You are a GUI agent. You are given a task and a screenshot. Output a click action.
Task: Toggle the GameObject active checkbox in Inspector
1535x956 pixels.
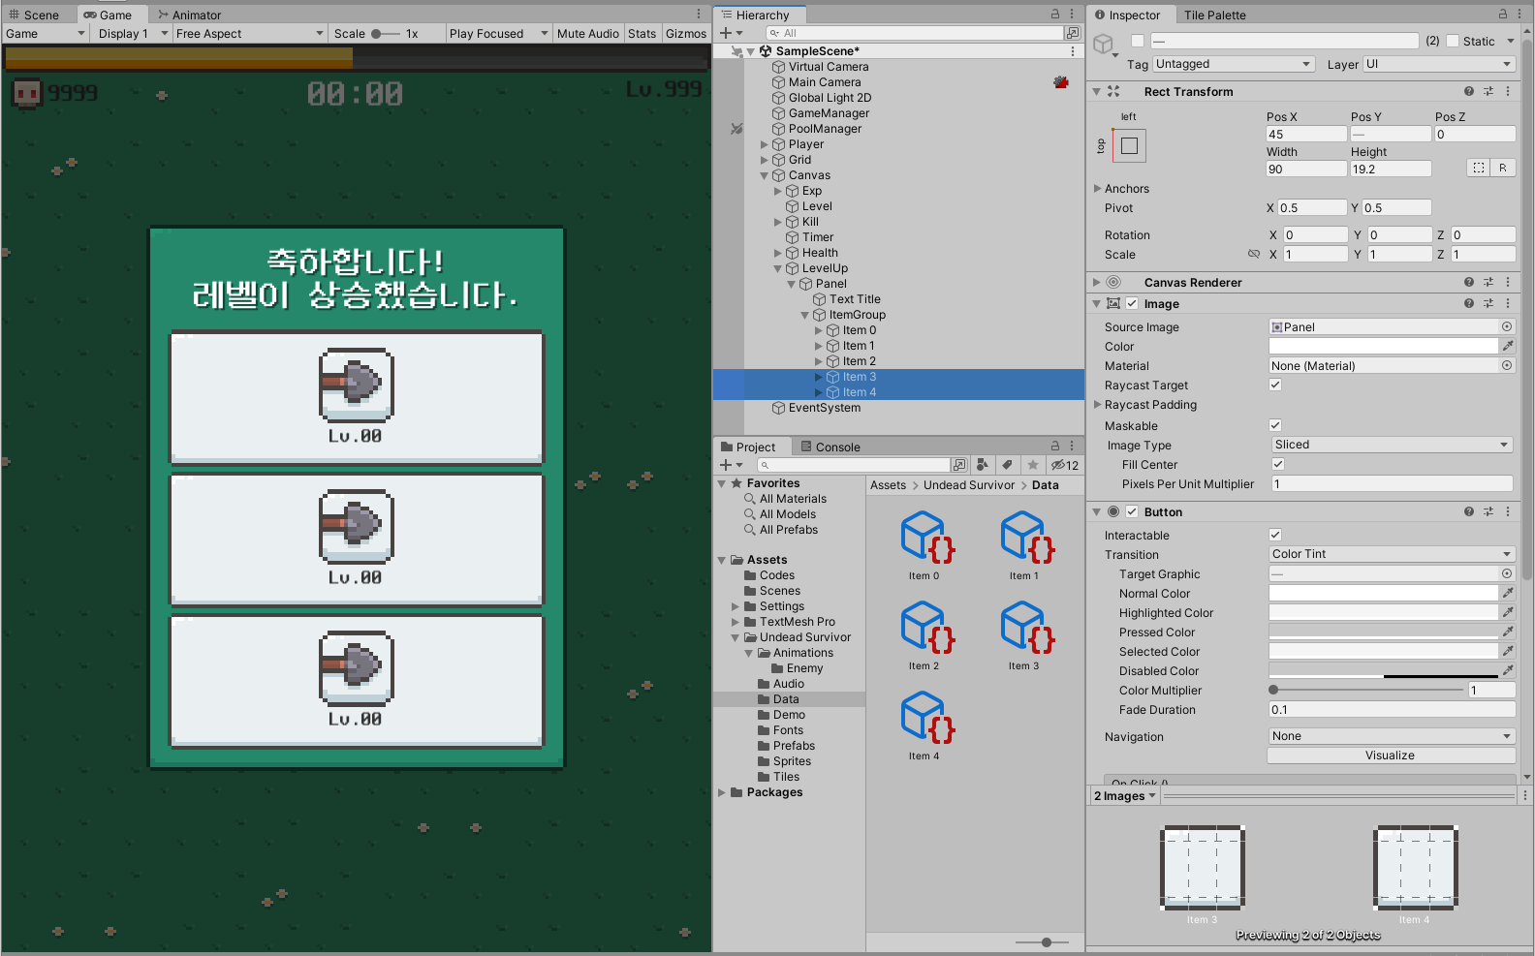coord(1138,41)
